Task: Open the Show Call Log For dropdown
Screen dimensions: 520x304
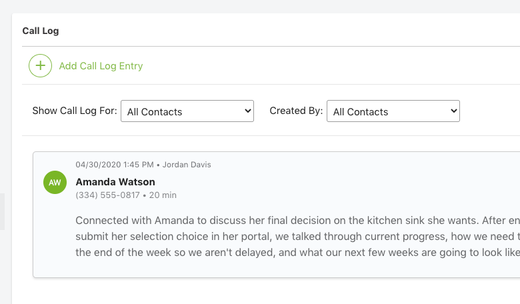Action: click(x=187, y=111)
